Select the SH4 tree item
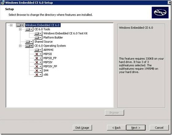This screenshot has width=172, height=135. [46, 71]
